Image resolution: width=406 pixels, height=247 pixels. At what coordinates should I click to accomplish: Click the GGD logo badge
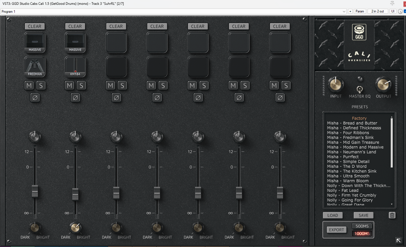tap(359, 32)
